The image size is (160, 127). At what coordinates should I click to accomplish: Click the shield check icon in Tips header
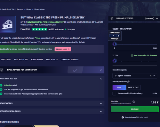(x=2, y=70)
